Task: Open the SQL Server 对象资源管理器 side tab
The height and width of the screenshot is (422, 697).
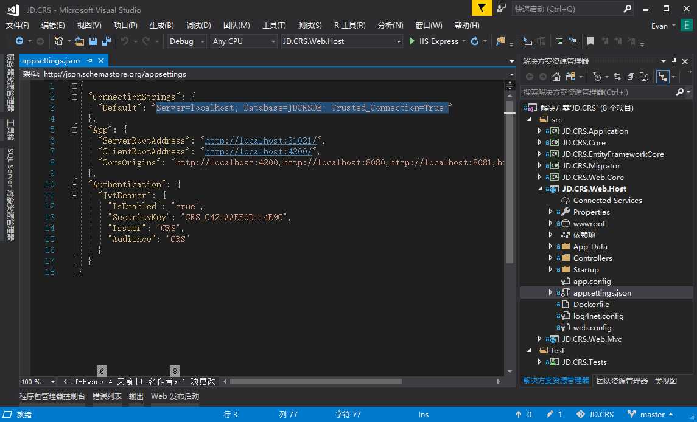Action: (10, 195)
